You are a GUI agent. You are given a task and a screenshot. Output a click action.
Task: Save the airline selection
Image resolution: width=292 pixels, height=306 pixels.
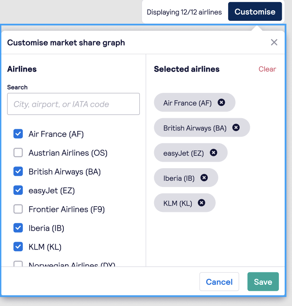(263, 281)
